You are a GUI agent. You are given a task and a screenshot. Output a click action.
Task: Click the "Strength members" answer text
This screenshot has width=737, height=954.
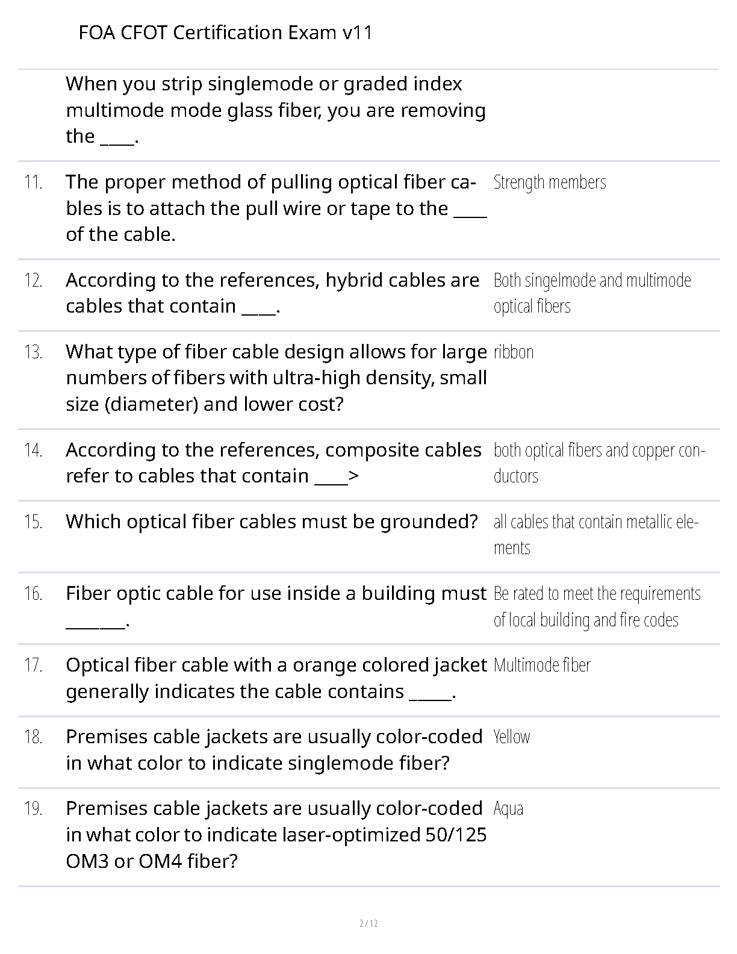pos(549,182)
